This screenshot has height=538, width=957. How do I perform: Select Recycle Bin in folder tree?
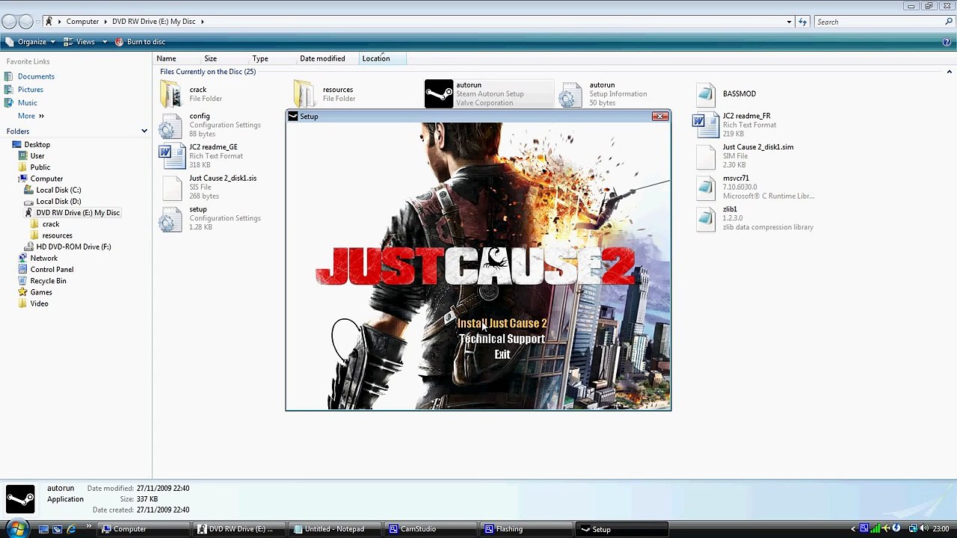49,281
